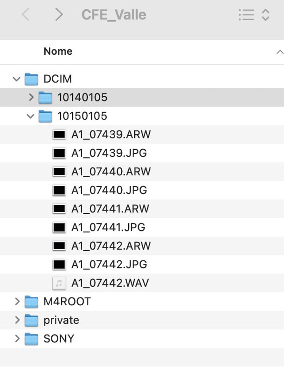Click the A1_07442.WAV audio file icon
Viewport: 284px width, 374px height.
click(x=59, y=283)
